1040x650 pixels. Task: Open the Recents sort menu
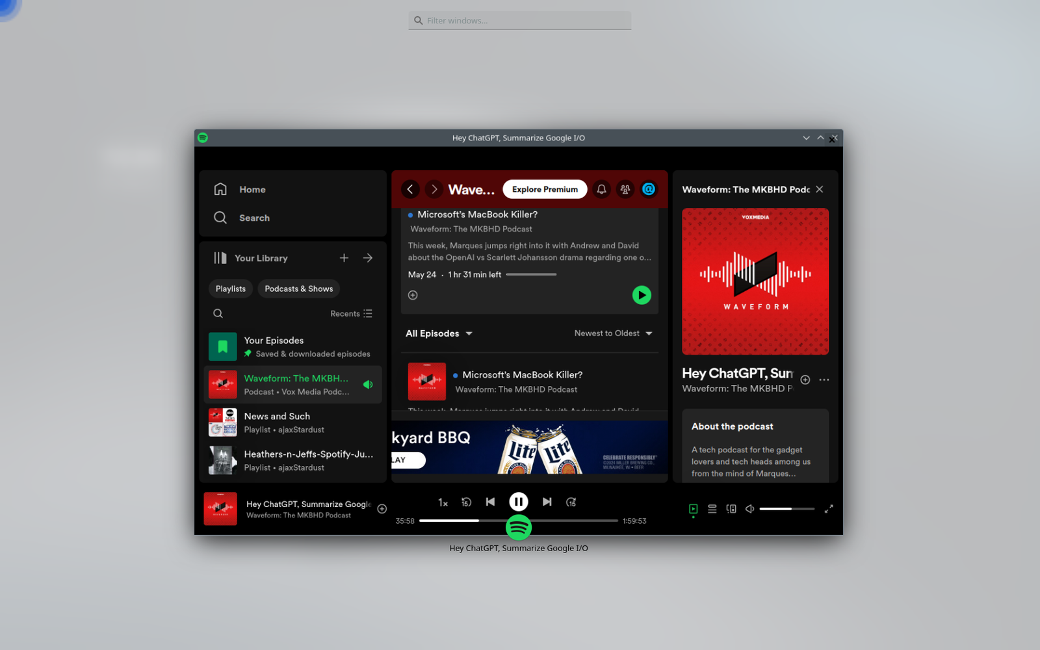click(x=351, y=313)
